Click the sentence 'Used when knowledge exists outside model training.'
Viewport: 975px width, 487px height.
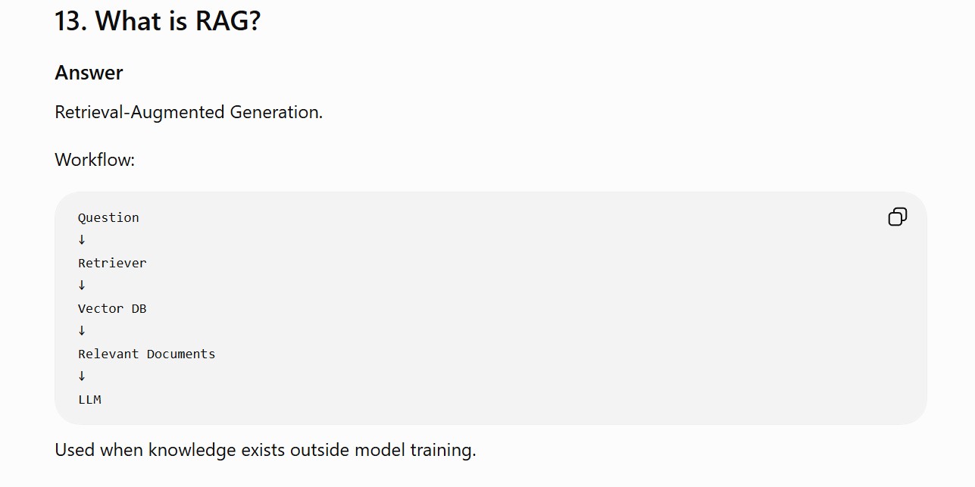[265, 450]
